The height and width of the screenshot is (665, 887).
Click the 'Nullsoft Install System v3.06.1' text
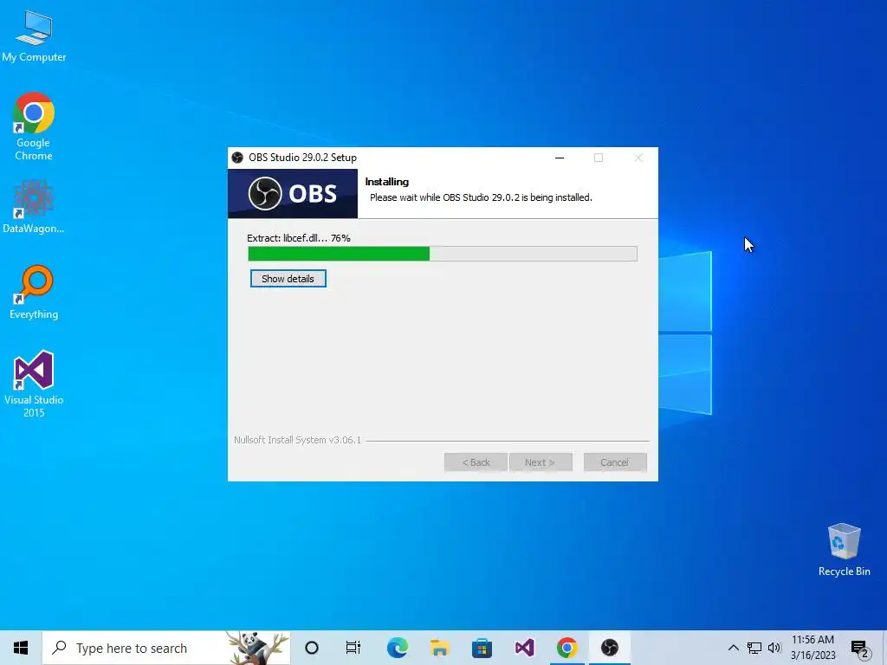pos(298,440)
